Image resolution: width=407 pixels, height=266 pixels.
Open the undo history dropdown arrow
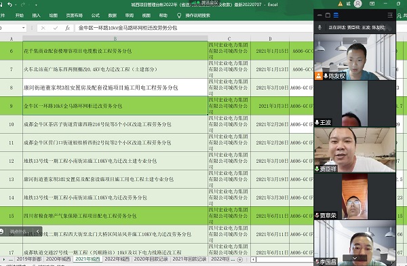pyautogui.click(x=16, y=5)
